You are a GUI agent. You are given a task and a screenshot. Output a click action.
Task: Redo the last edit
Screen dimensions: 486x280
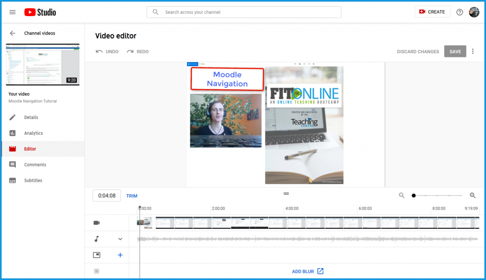coord(138,51)
